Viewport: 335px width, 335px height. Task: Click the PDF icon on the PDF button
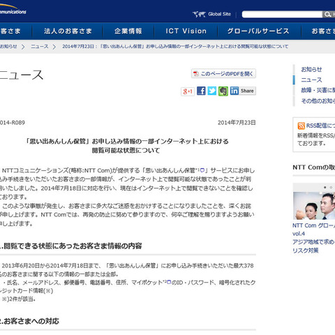pyautogui.click(x=196, y=73)
